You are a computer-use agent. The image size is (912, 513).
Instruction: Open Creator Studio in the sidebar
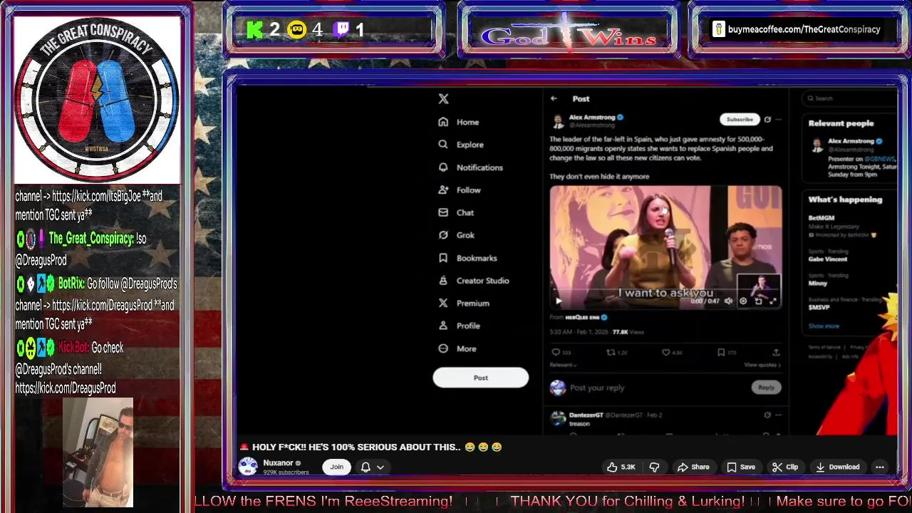click(473, 281)
